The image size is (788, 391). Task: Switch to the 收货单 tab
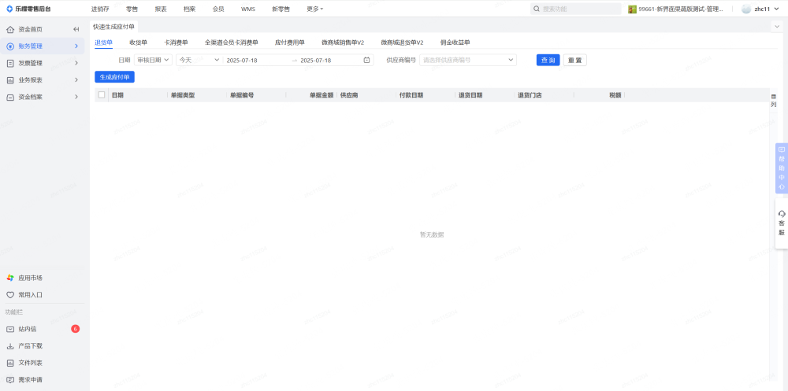[138, 42]
